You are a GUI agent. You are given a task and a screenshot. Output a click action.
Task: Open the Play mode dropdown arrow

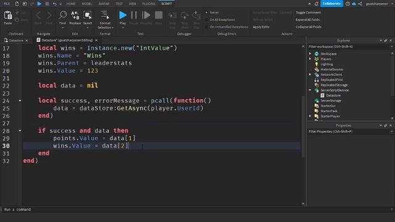123,28
